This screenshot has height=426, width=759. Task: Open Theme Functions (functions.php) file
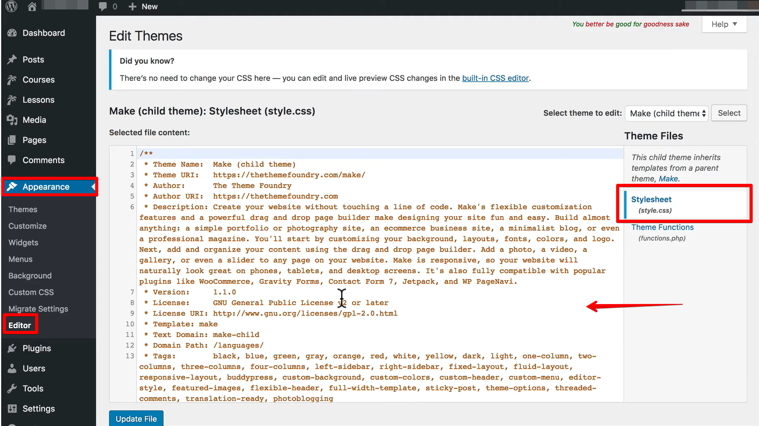point(662,228)
